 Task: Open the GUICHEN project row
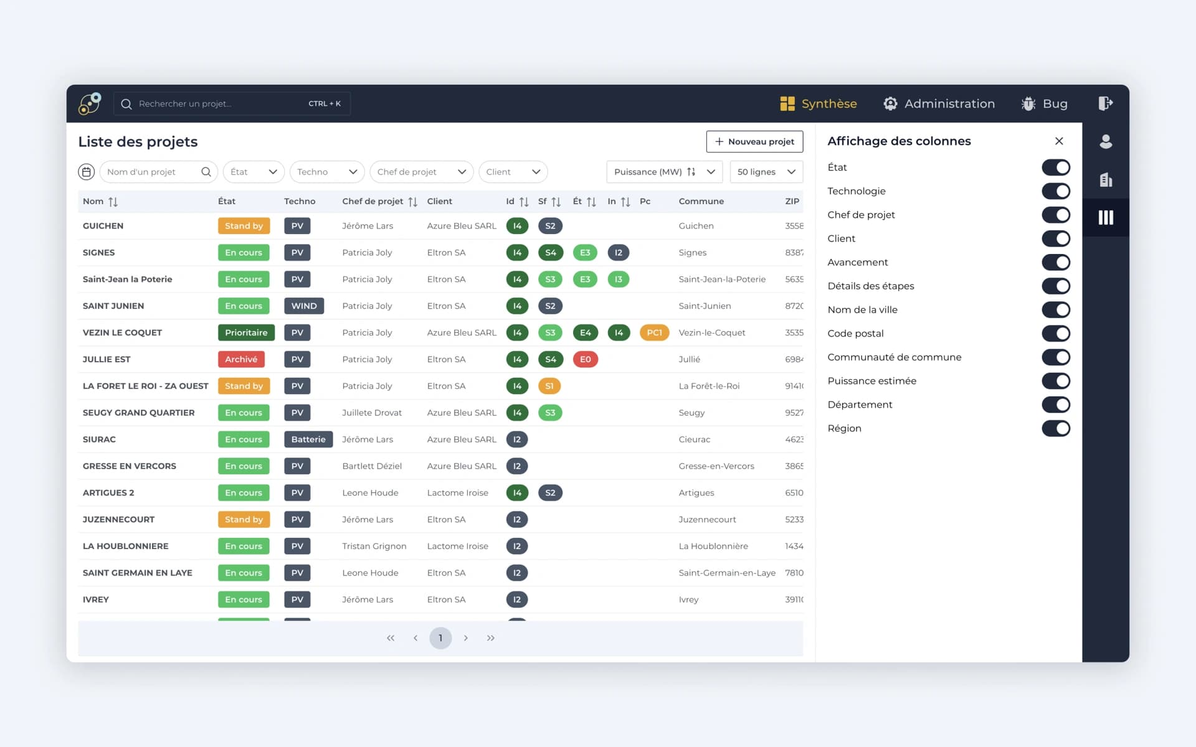pos(440,226)
